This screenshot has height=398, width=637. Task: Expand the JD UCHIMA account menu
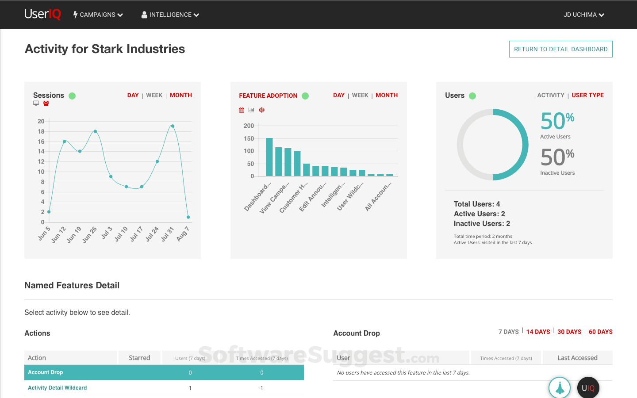click(x=583, y=15)
